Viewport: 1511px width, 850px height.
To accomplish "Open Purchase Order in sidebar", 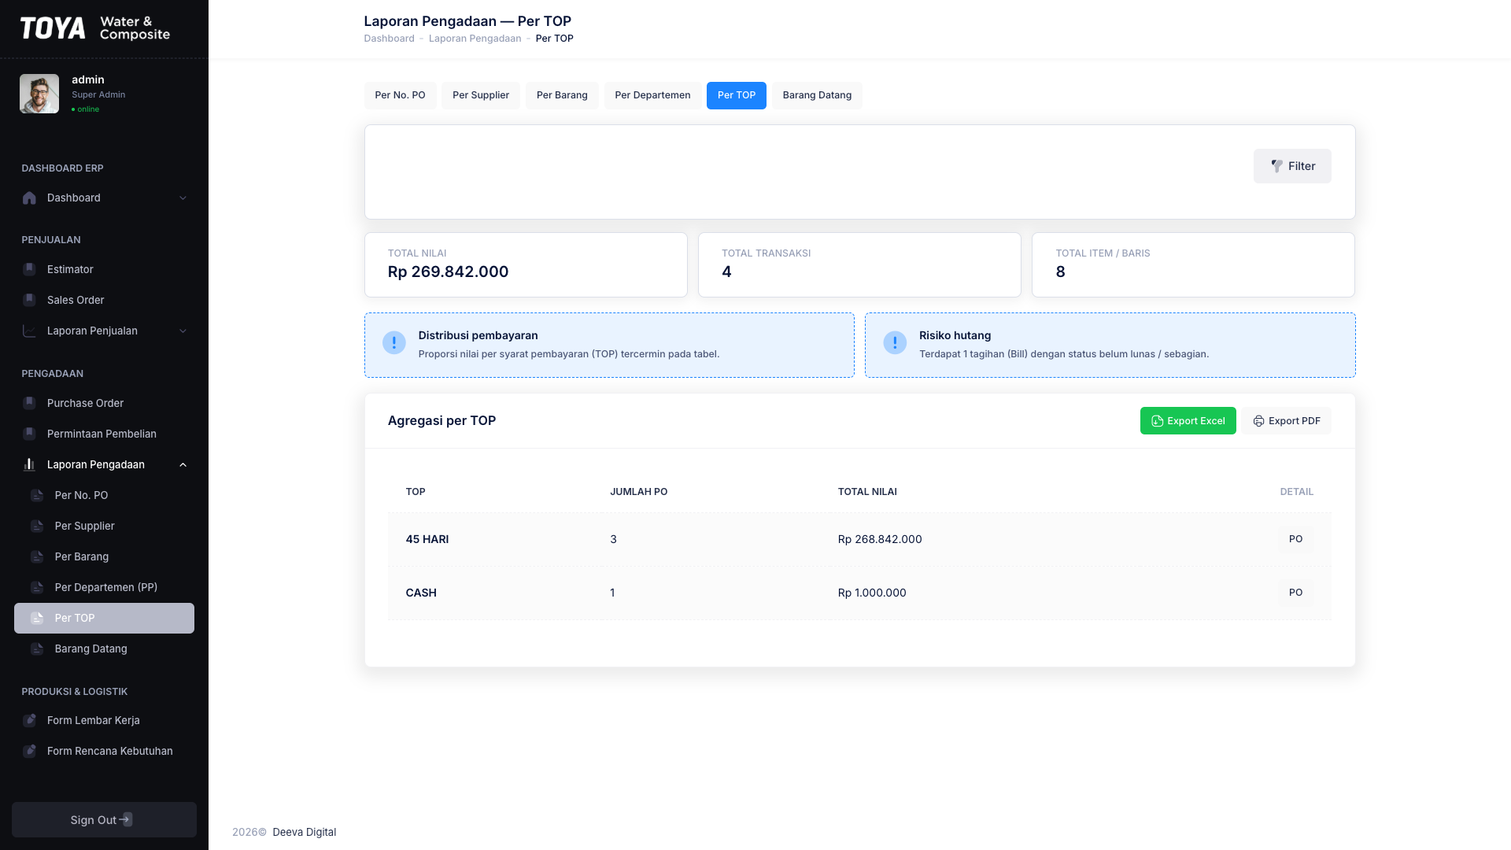I will [104, 403].
